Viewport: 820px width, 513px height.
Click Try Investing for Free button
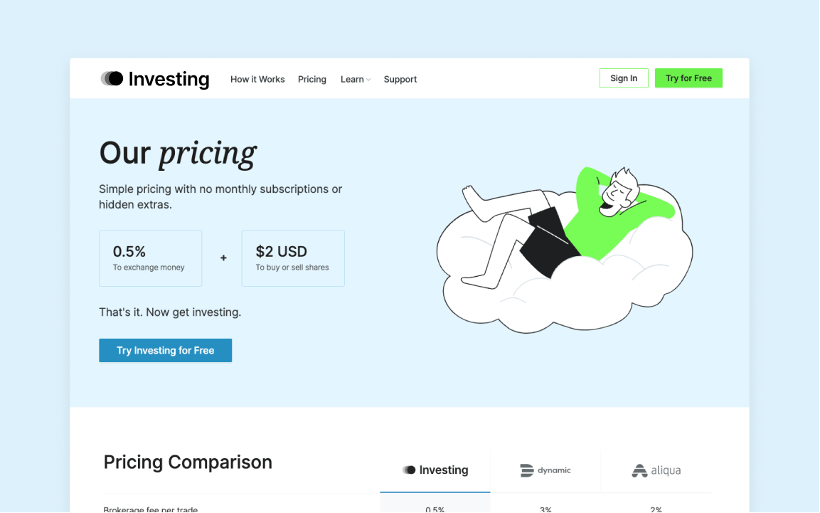tap(165, 350)
